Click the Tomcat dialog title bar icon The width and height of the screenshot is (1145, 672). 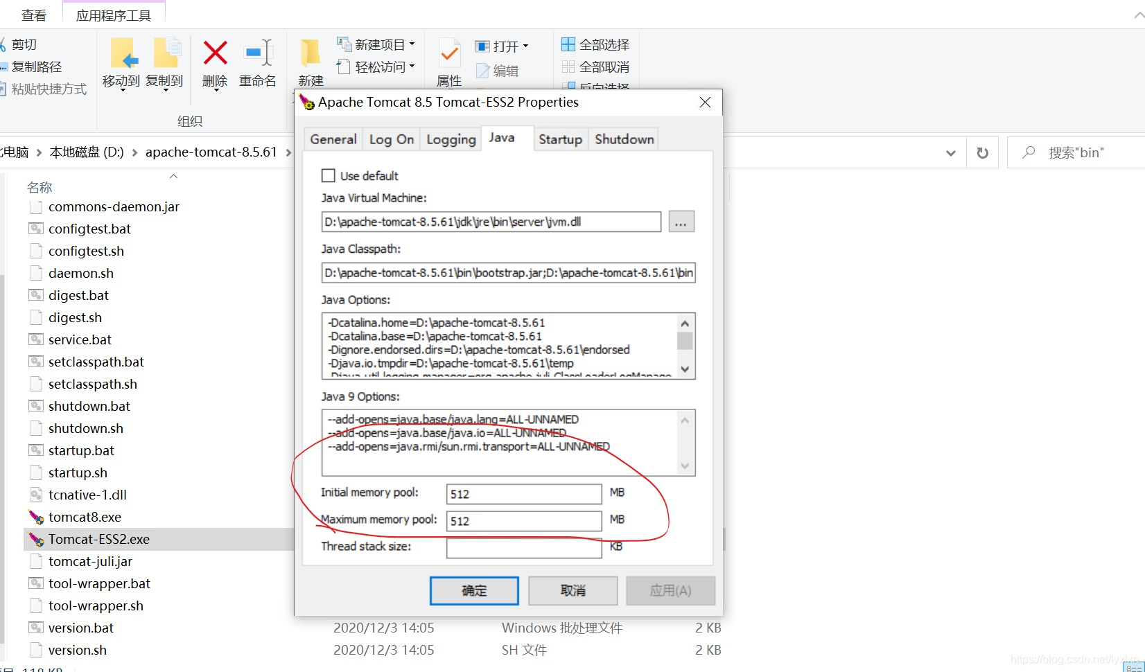[x=306, y=103]
